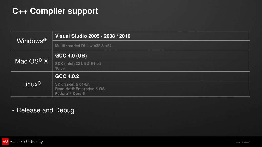
Task: Click the Autodesk University text in footer
Action: (26, 142)
